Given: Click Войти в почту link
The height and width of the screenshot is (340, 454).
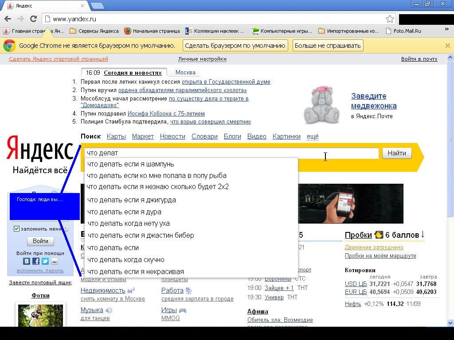Looking at the screenshot, I should point(419,59).
